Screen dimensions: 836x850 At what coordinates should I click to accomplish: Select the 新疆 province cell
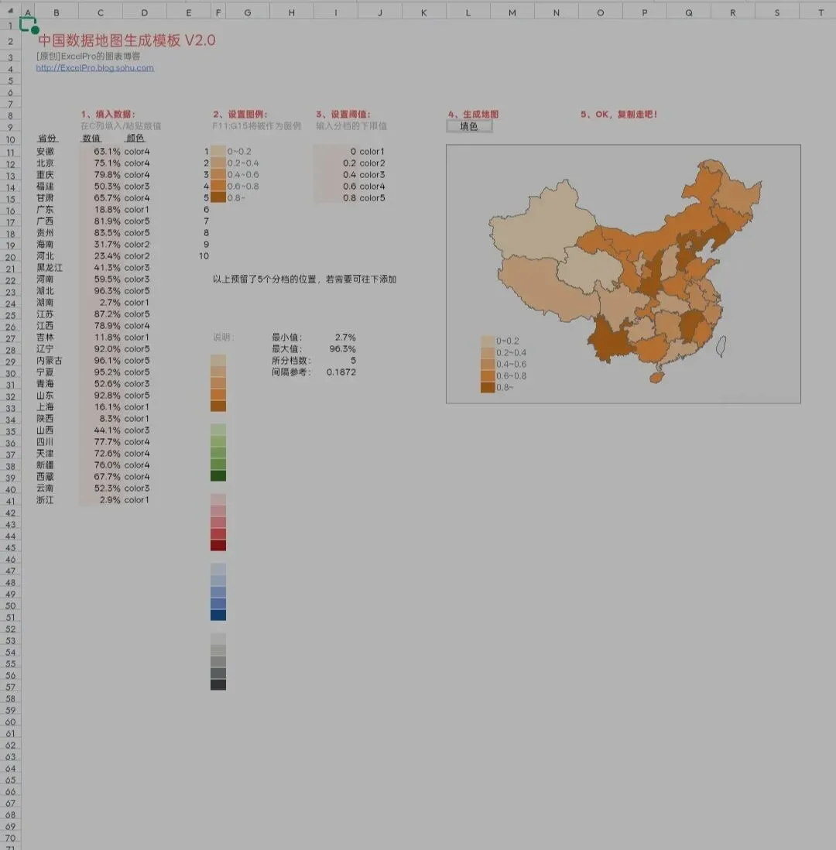click(x=46, y=465)
